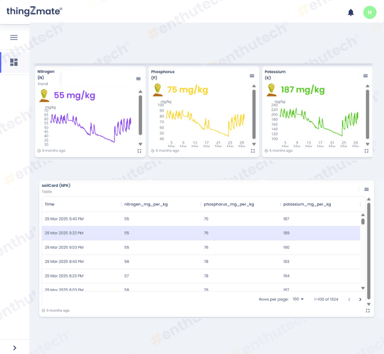Sort by the Time column header
The image size is (384, 354).
tap(50, 204)
